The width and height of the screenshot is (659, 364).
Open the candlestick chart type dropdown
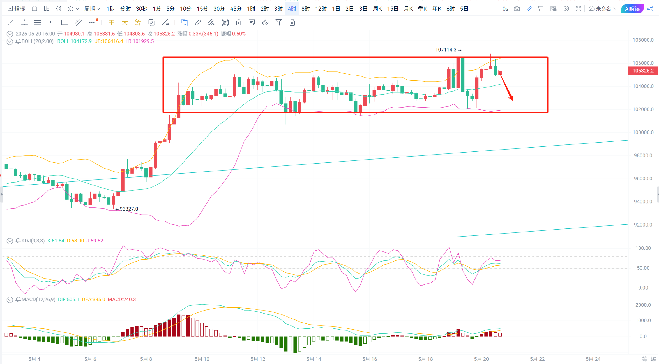click(73, 9)
